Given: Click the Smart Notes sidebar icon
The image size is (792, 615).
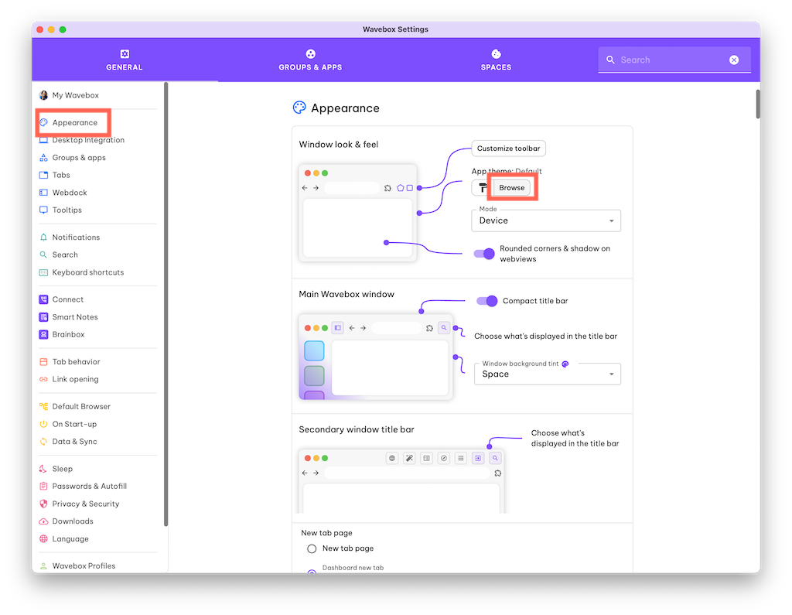Looking at the screenshot, I should [x=43, y=317].
